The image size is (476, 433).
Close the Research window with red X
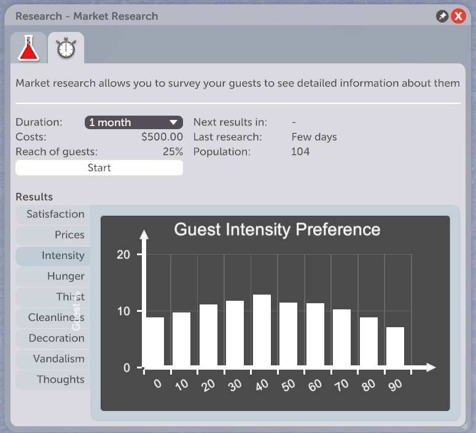(x=458, y=16)
